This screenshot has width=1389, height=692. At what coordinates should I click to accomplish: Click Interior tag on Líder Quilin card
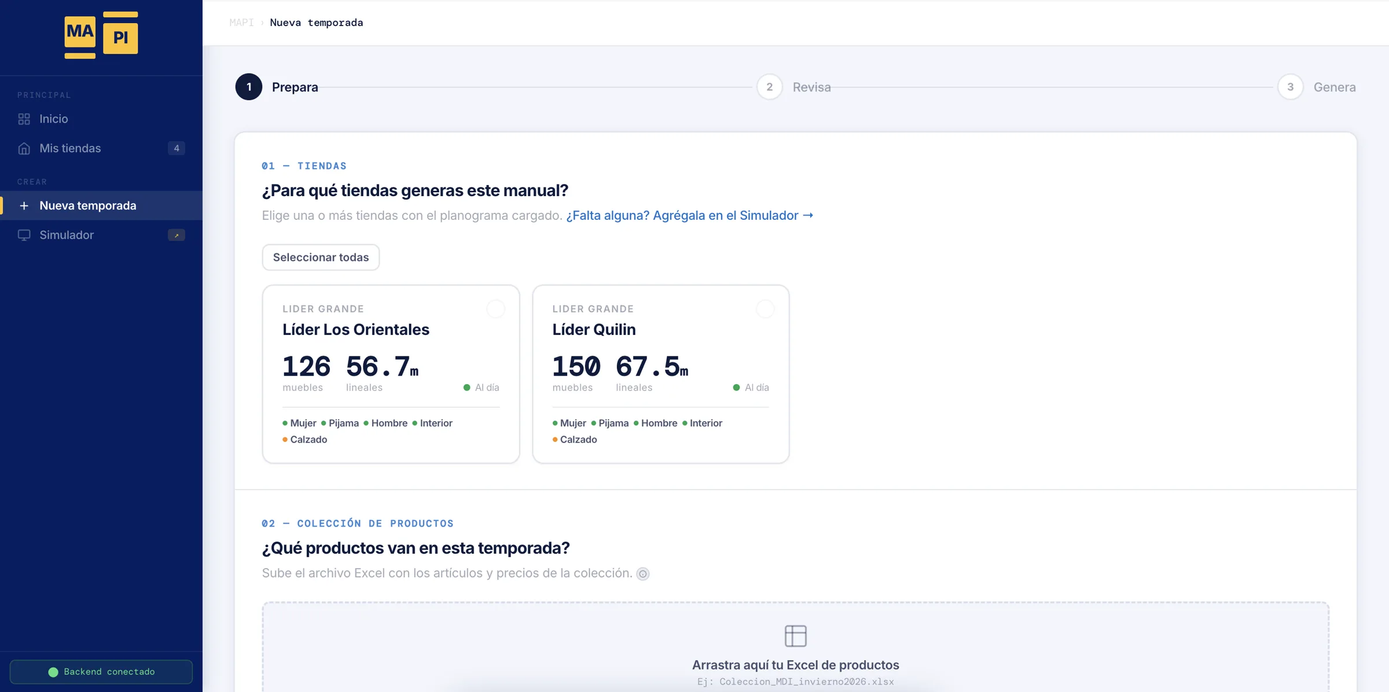click(702, 424)
